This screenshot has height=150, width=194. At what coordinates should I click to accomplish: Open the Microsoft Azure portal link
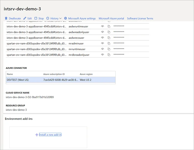(x=111, y=18)
